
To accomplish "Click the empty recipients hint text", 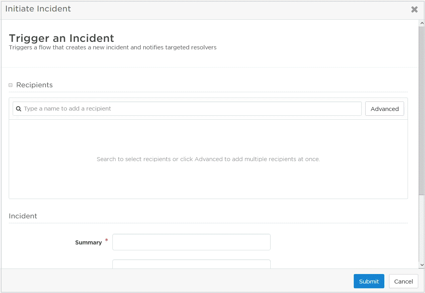I will pos(208,159).
